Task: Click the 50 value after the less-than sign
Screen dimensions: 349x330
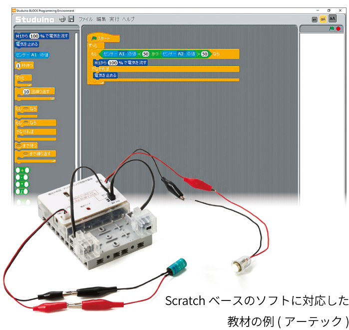Action: click(x=146, y=54)
